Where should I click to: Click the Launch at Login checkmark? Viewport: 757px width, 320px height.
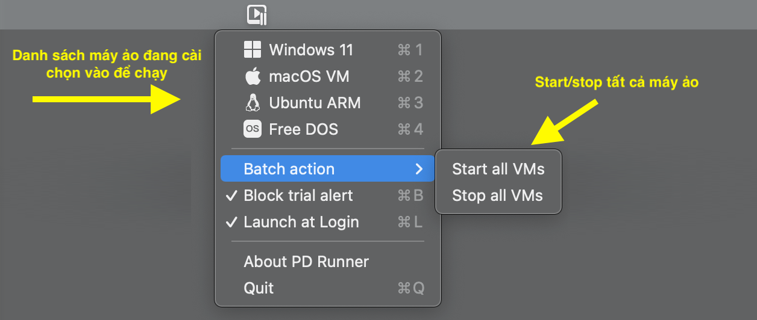[x=231, y=222]
